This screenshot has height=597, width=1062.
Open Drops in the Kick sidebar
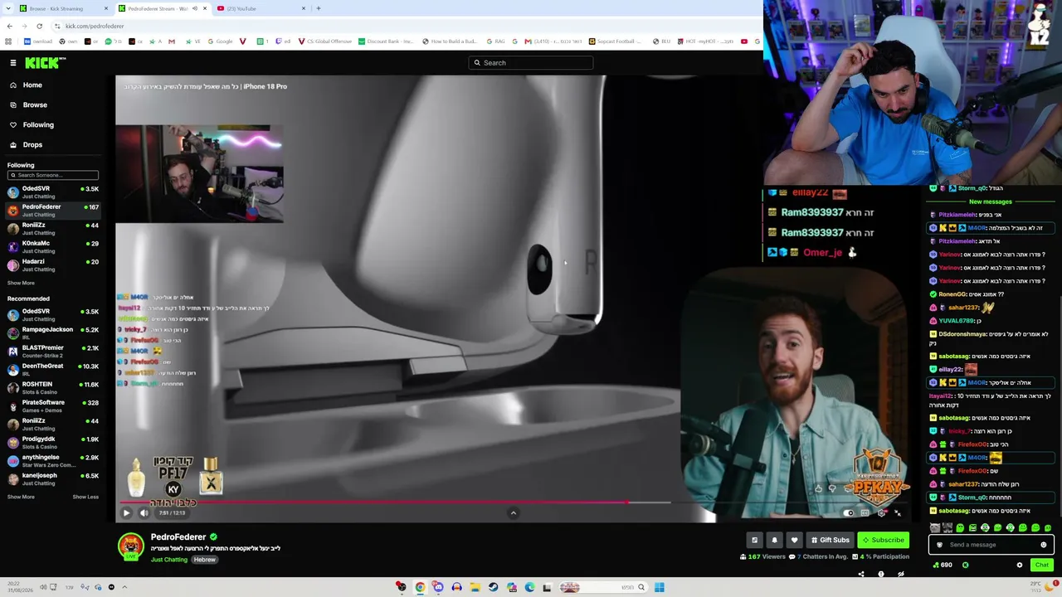[32, 145]
